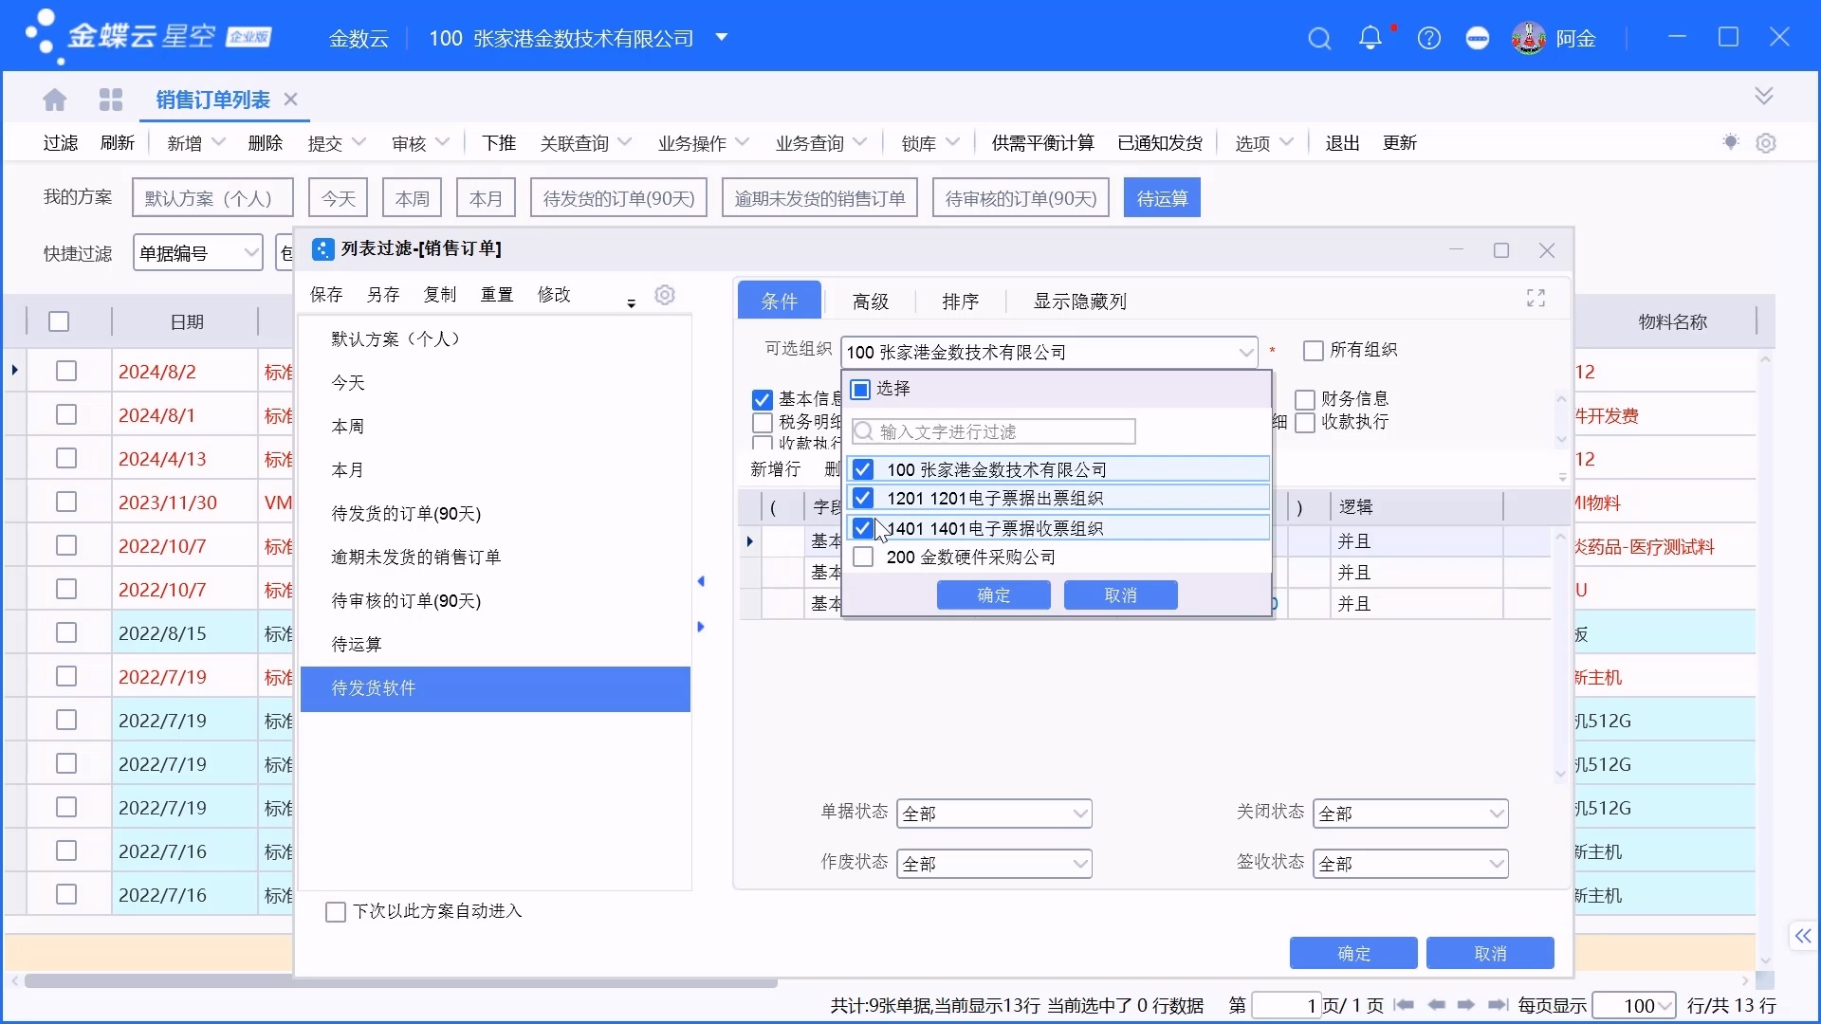1821x1024 pixels.
Task: Click the search magnifier in the header
Action: pyautogui.click(x=1319, y=39)
